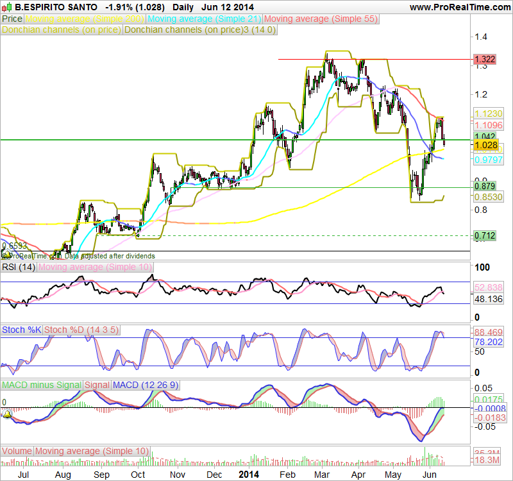Click the MACD minus Signal label
Viewport: 513px width, 481px height.
42,385
